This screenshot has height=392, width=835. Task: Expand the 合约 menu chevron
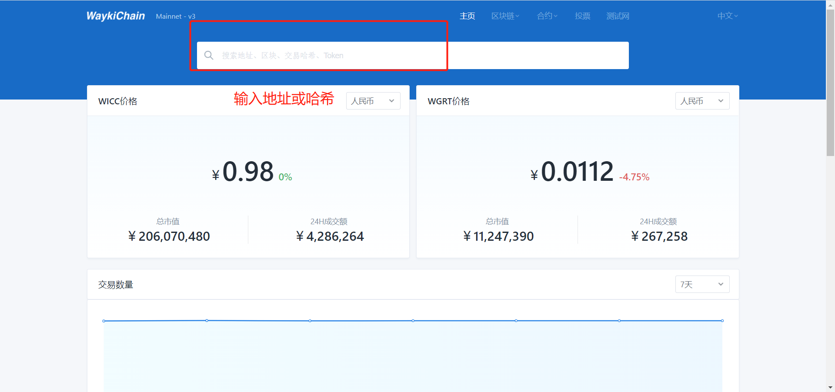[x=556, y=16]
